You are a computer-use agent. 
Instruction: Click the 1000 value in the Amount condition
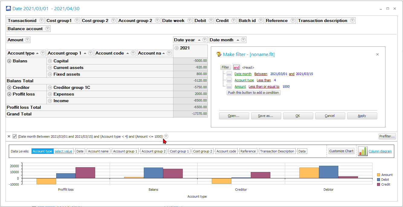(286, 86)
